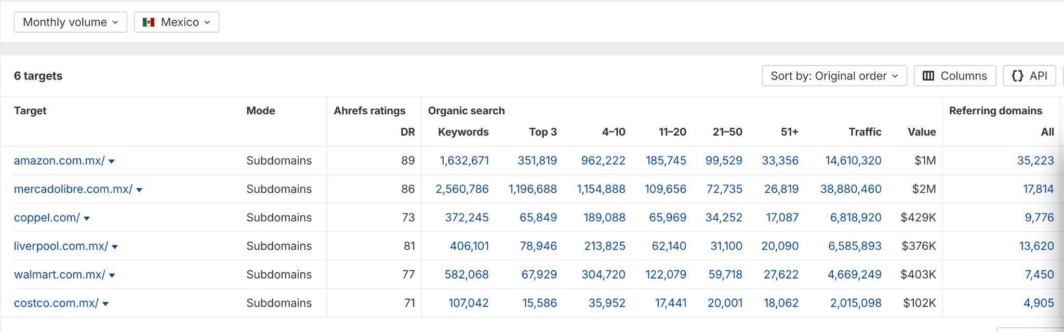The height and width of the screenshot is (332, 1064).
Task: Click mercadolibre keywords value 2,560,786
Action: [x=462, y=189]
